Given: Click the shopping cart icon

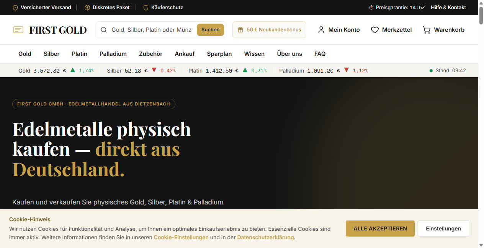Looking at the screenshot, I should pyautogui.click(x=427, y=30).
